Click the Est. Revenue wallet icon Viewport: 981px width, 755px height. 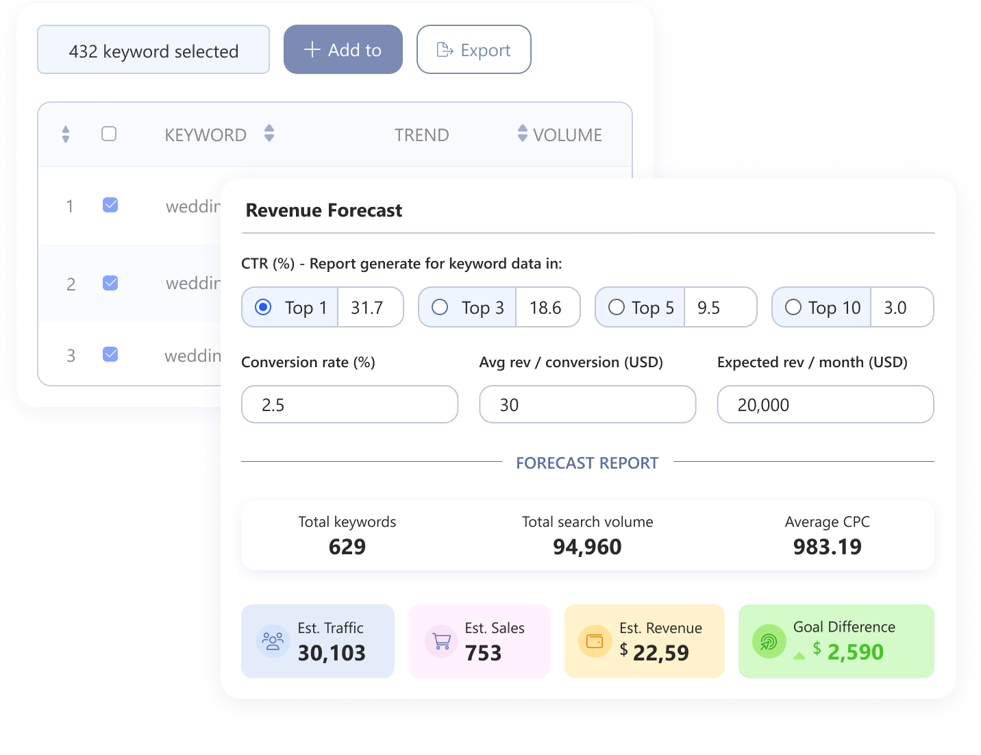(x=595, y=641)
